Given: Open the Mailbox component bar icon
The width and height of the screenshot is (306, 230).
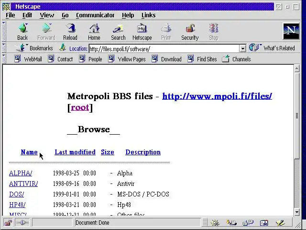Looking at the screenshot, I should click(231, 222).
